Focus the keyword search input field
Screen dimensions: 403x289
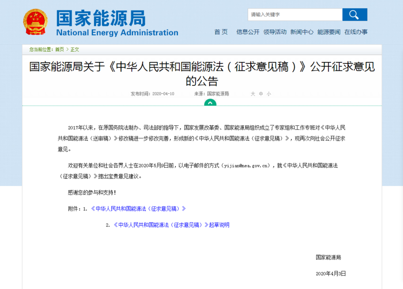(295, 15)
